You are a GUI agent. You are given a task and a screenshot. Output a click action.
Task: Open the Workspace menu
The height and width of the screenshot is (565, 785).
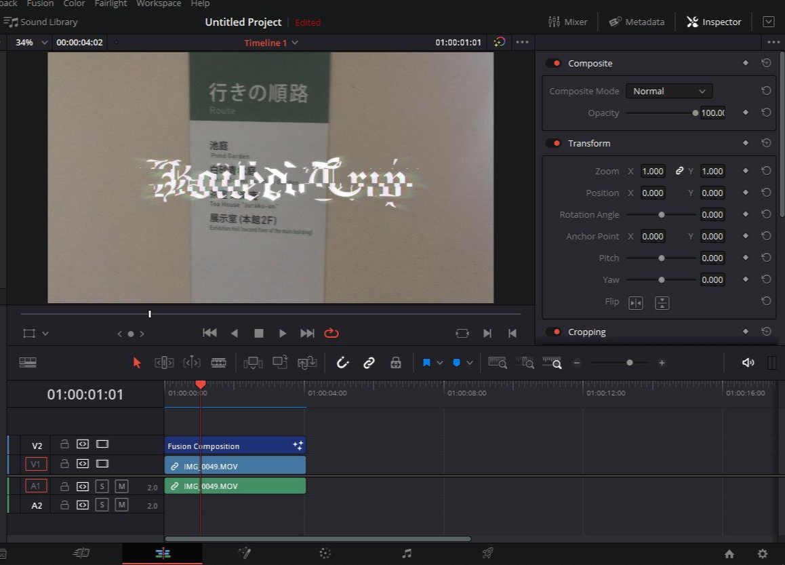point(159,3)
